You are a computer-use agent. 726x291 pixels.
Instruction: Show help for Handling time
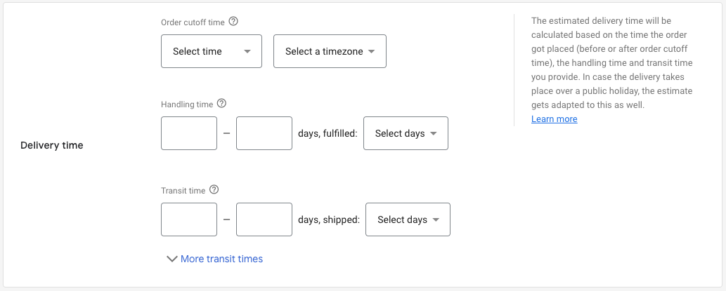click(221, 104)
